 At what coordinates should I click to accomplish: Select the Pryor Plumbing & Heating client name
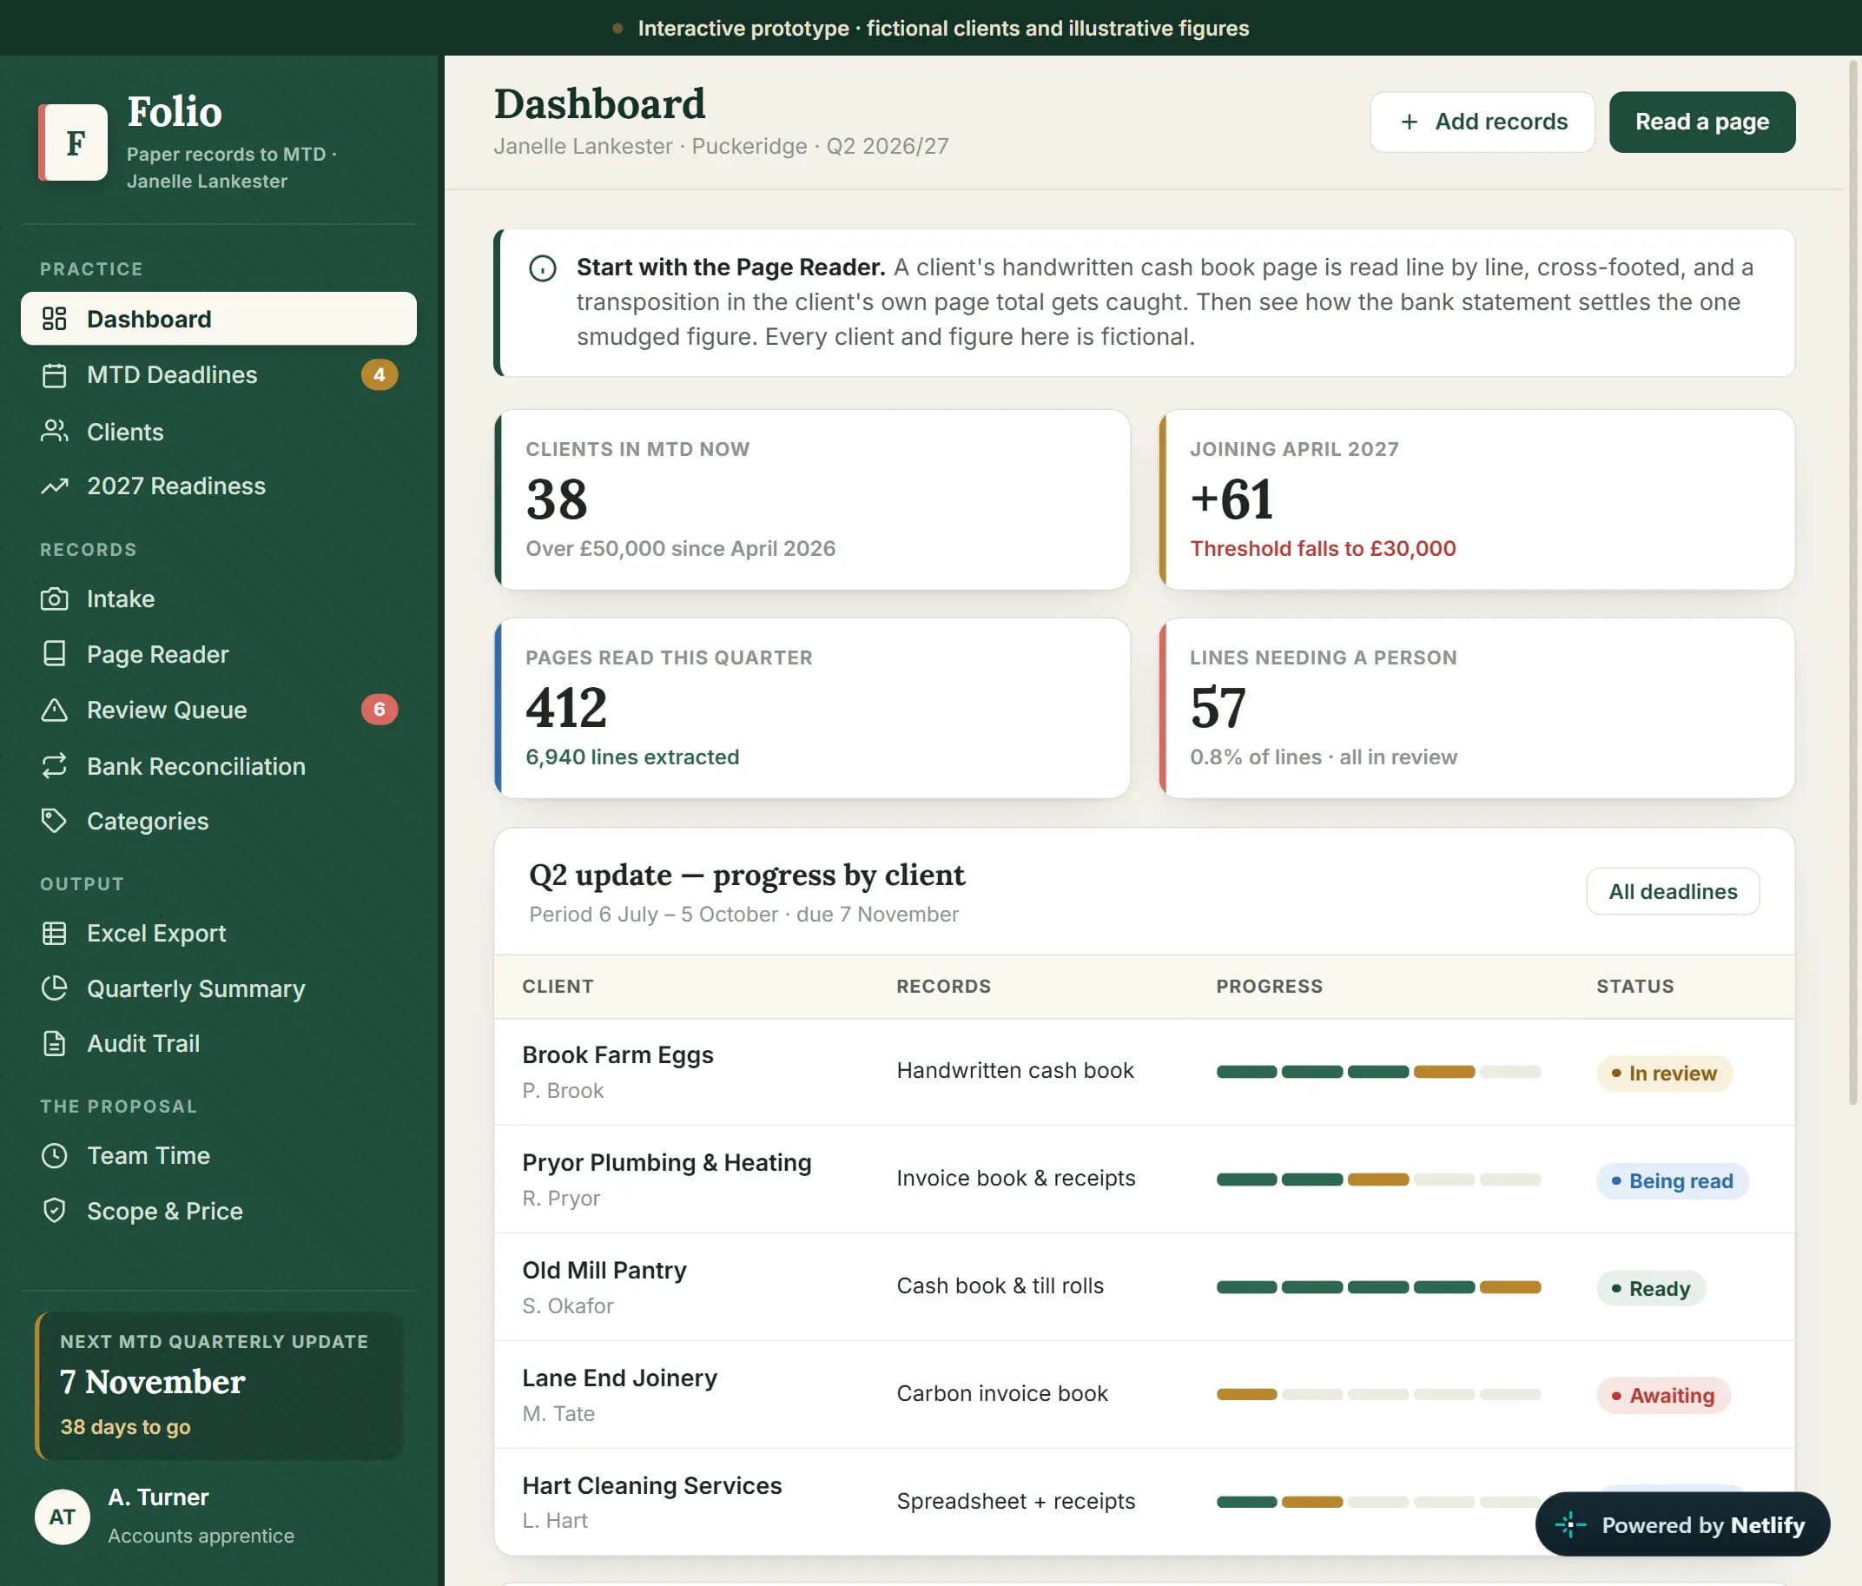(667, 1163)
